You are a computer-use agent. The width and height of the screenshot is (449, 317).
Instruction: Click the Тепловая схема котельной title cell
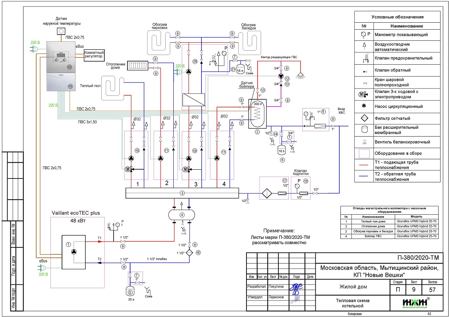pyautogui.click(x=353, y=303)
